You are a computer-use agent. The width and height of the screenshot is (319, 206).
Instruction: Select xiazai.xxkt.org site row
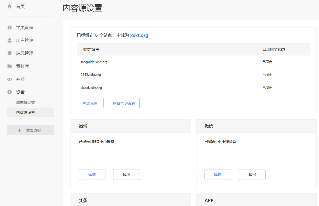[x=193, y=88]
